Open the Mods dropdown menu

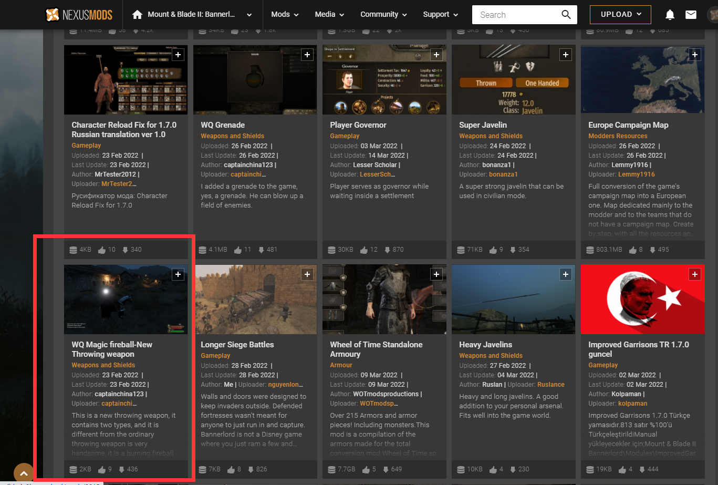285,15
